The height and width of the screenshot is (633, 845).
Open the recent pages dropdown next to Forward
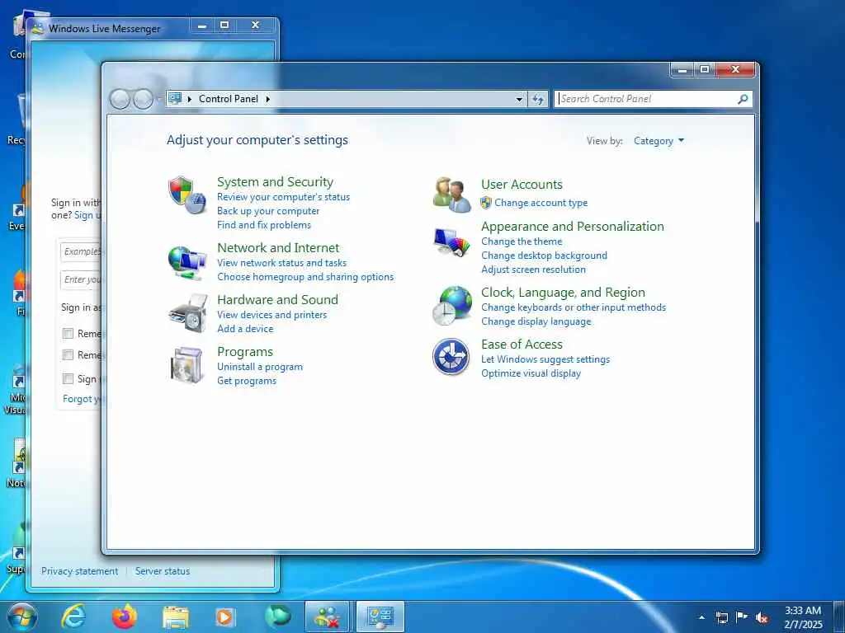(158, 99)
